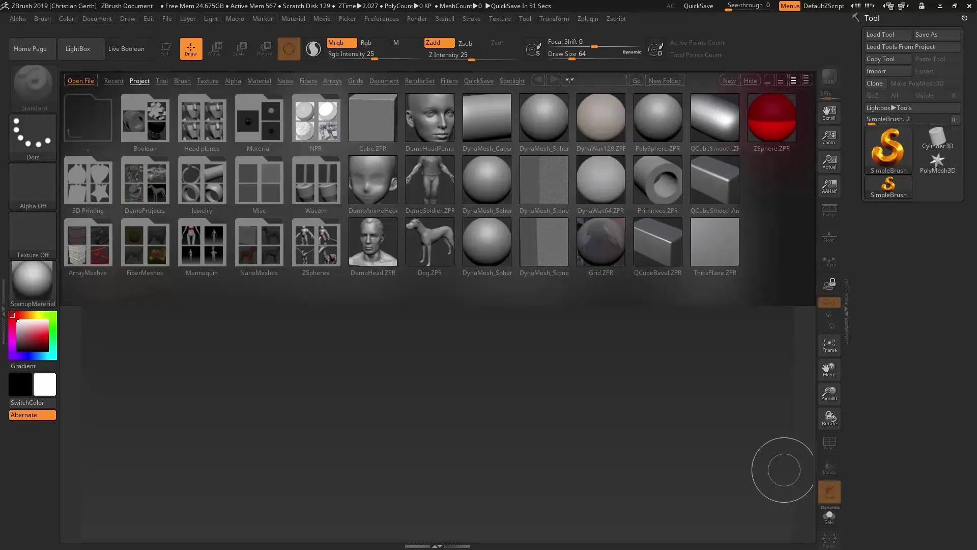Select the Edit mode icon
Viewport: 977px width, 550px height.
165,49
